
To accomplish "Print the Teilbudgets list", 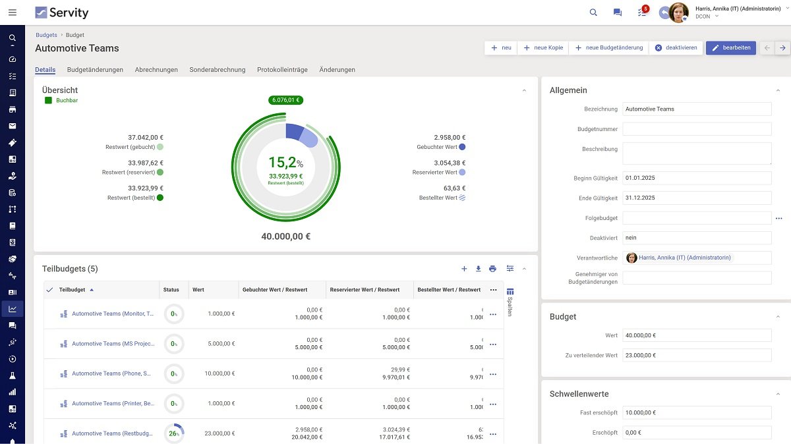I will 492,269.
